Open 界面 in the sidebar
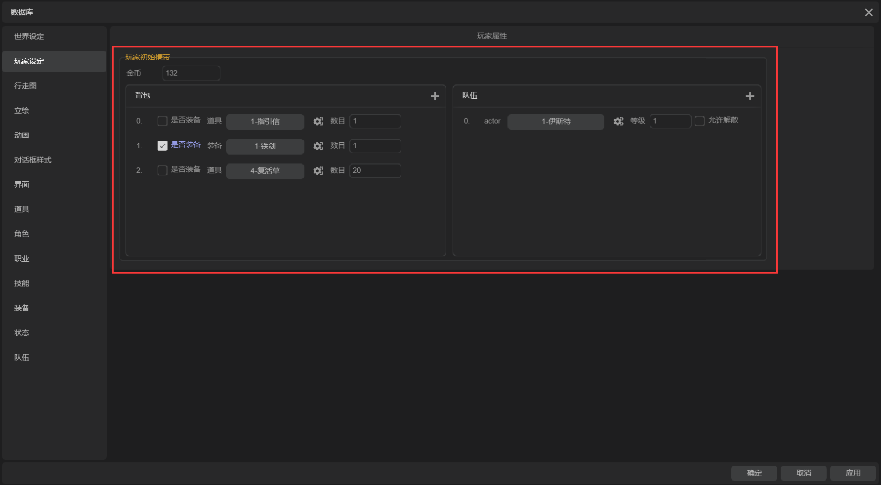881x485 pixels. click(x=54, y=185)
